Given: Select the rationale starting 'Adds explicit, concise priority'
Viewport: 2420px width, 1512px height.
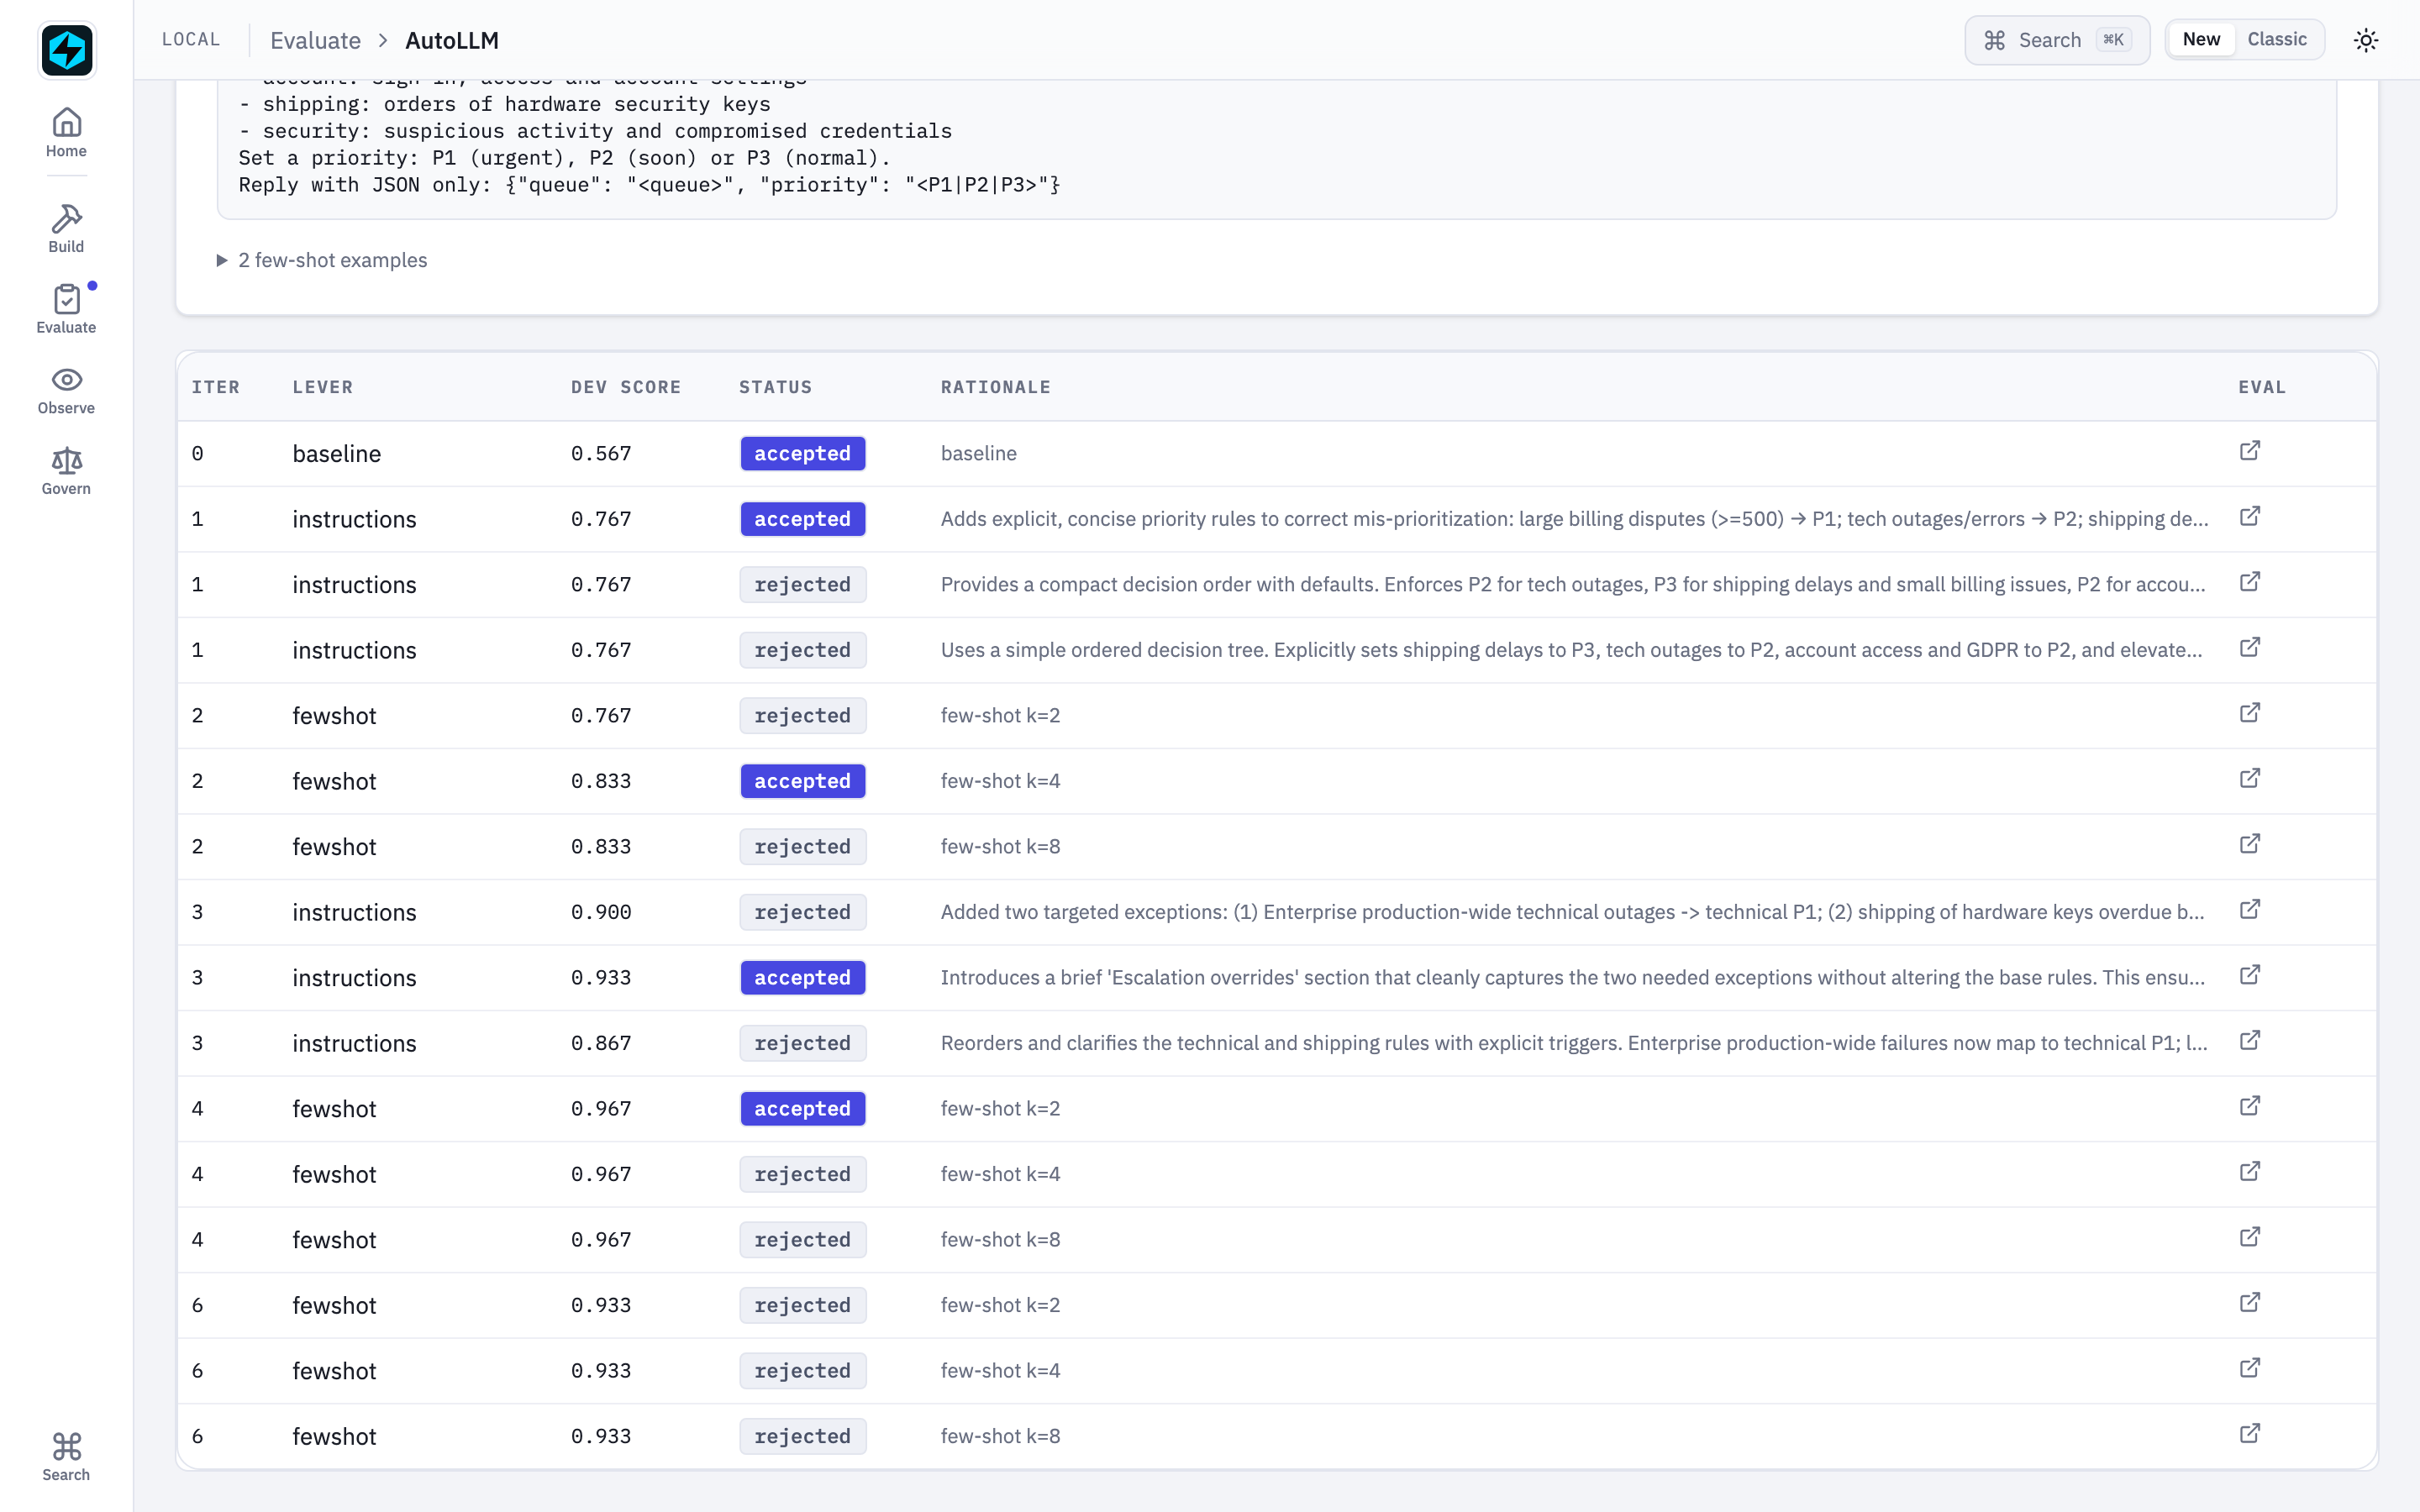Looking at the screenshot, I should point(1574,519).
